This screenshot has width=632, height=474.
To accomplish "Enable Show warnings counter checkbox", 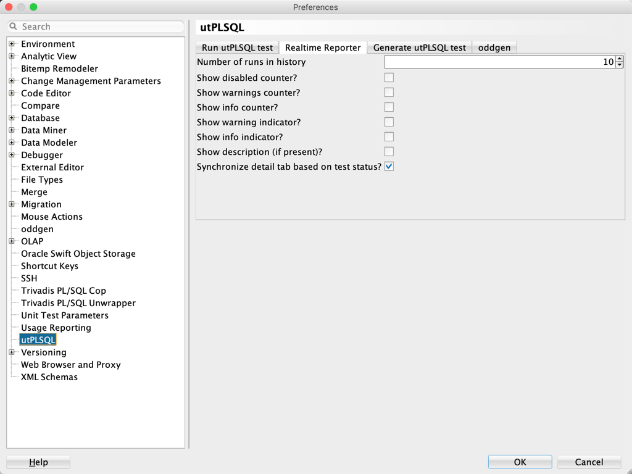I will pyautogui.click(x=389, y=93).
